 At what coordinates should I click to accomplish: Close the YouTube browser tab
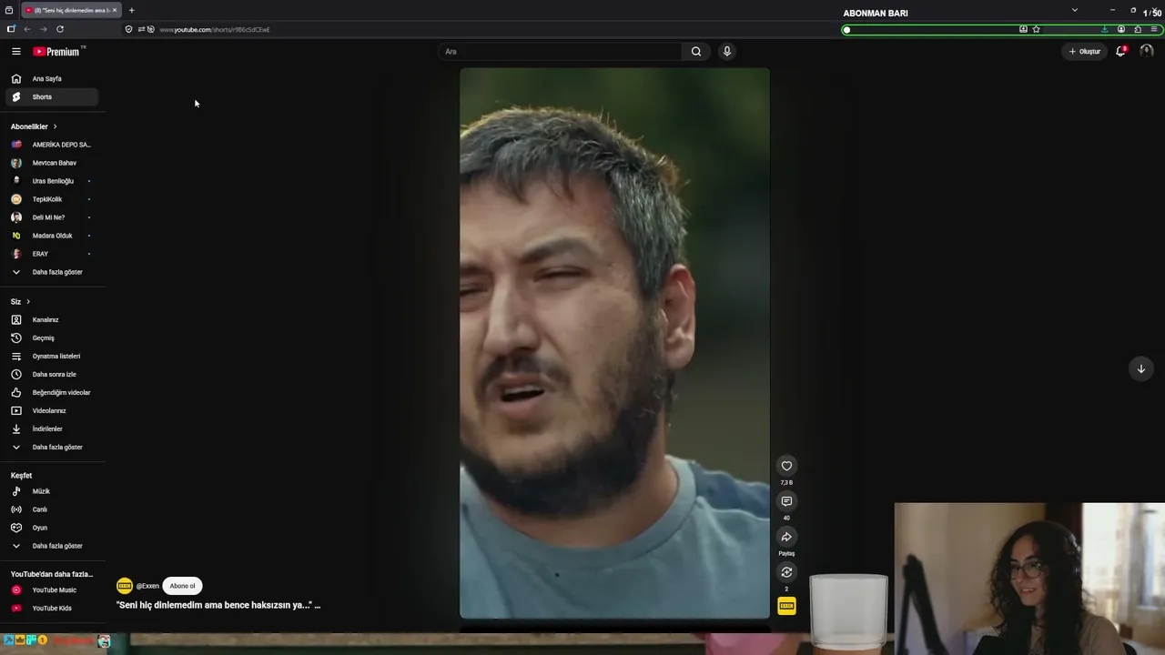click(115, 10)
